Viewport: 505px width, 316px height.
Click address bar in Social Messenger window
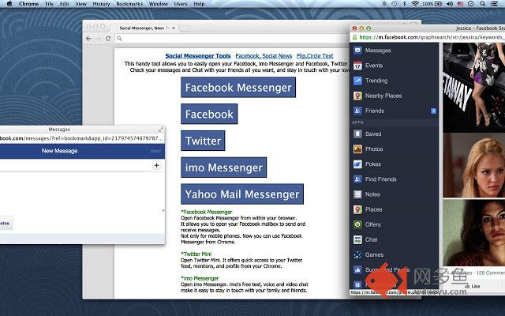click(232, 39)
